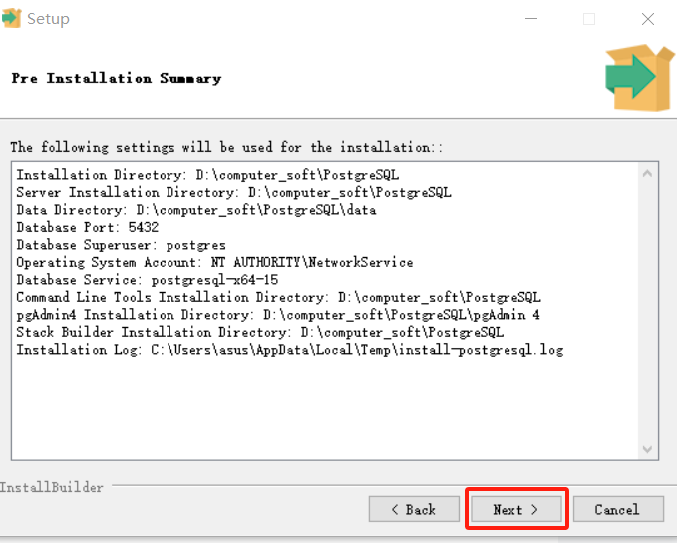Image resolution: width=677 pixels, height=543 pixels.
Task: Click the 'Installation Log' path line
Action: click(290, 350)
